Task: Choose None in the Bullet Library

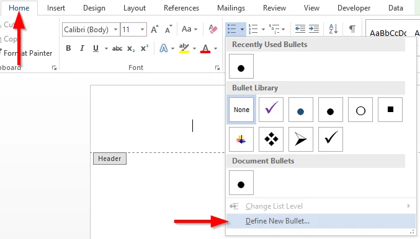Action: pyautogui.click(x=241, y=110)
